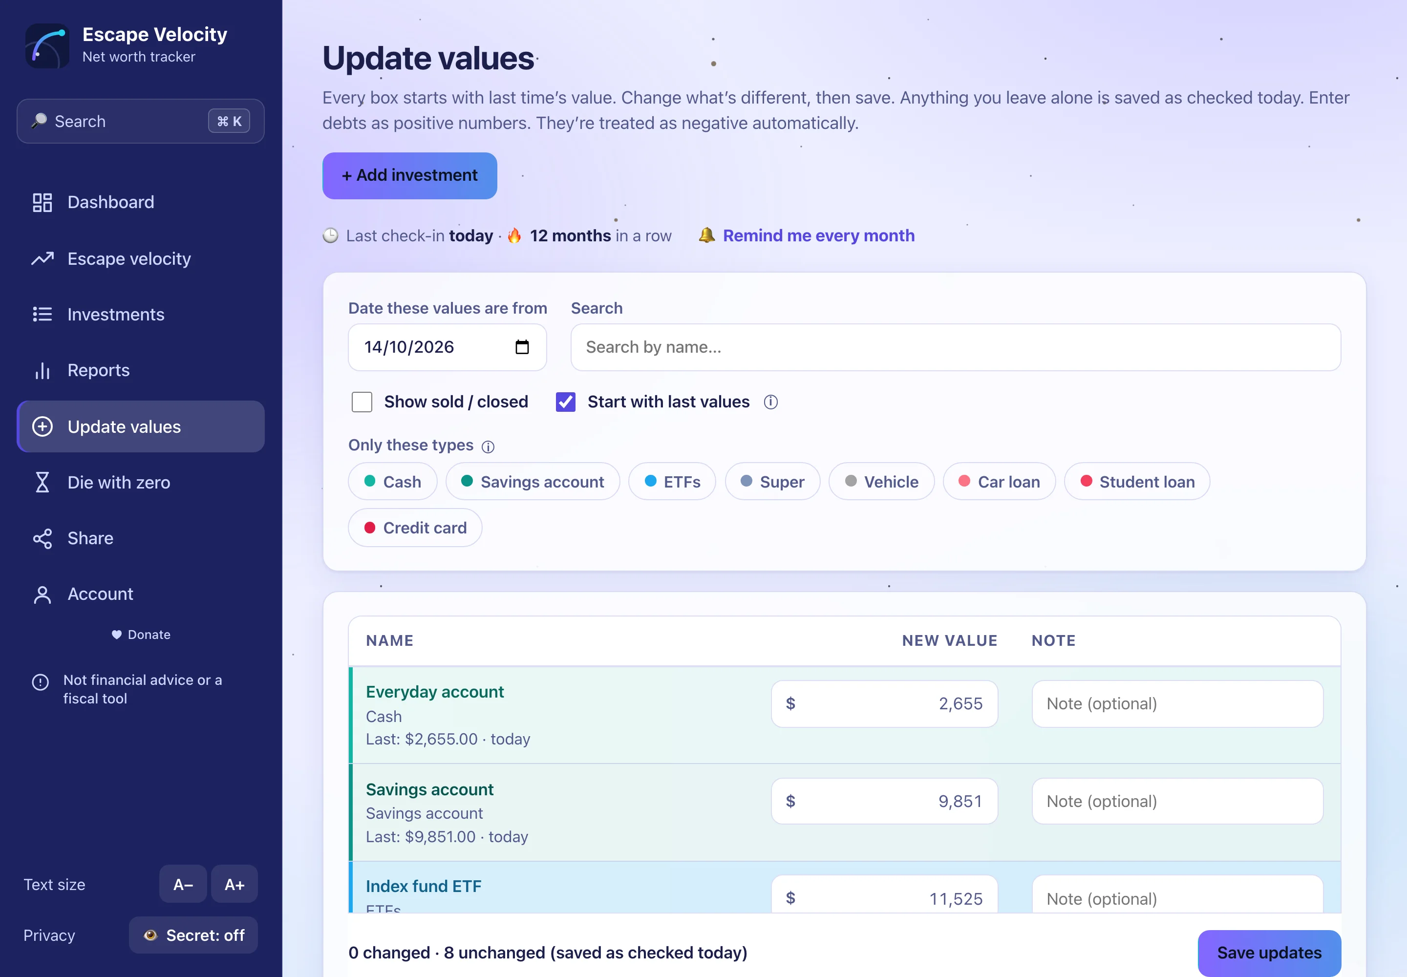Click the Donate heart icon
This screenshot has height=977, width=1407.
point(116,635)
